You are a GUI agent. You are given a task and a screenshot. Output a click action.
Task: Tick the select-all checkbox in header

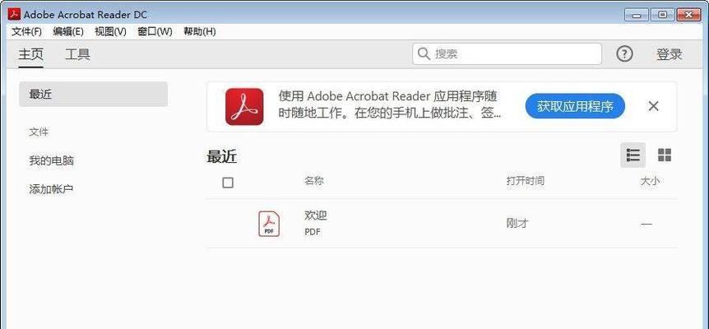click(x=228, y=183)
